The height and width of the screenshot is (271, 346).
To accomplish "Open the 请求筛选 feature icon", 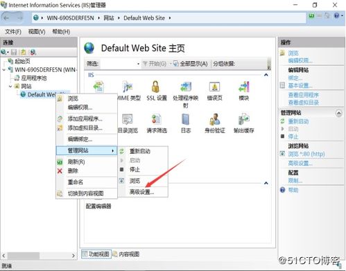I will tap(157, 119).
